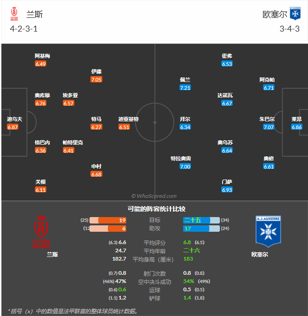
Task: Click the large AJ Auxerre logo in stats
Action: point(268,231)
